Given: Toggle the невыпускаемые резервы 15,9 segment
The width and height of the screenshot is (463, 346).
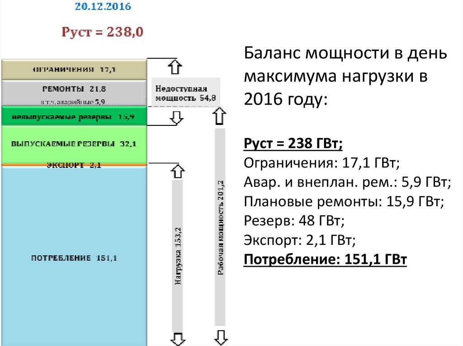Looking at the screenshot, I should tap(75, 116).
